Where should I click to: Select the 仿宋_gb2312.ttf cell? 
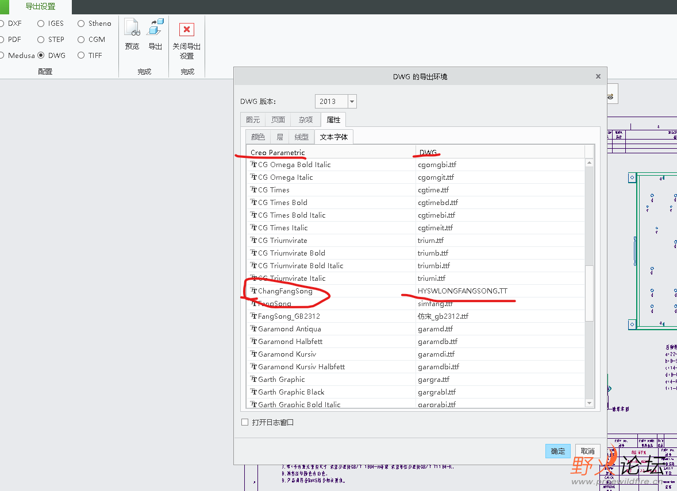tap(500, 316)
